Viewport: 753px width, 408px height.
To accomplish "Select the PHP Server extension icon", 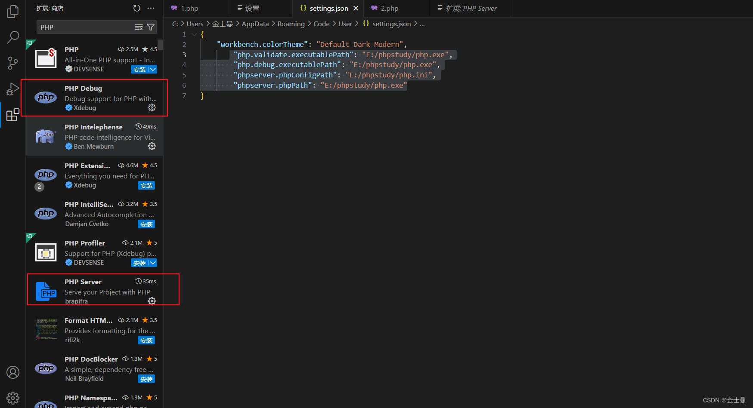I will click(x=46, y=291).
